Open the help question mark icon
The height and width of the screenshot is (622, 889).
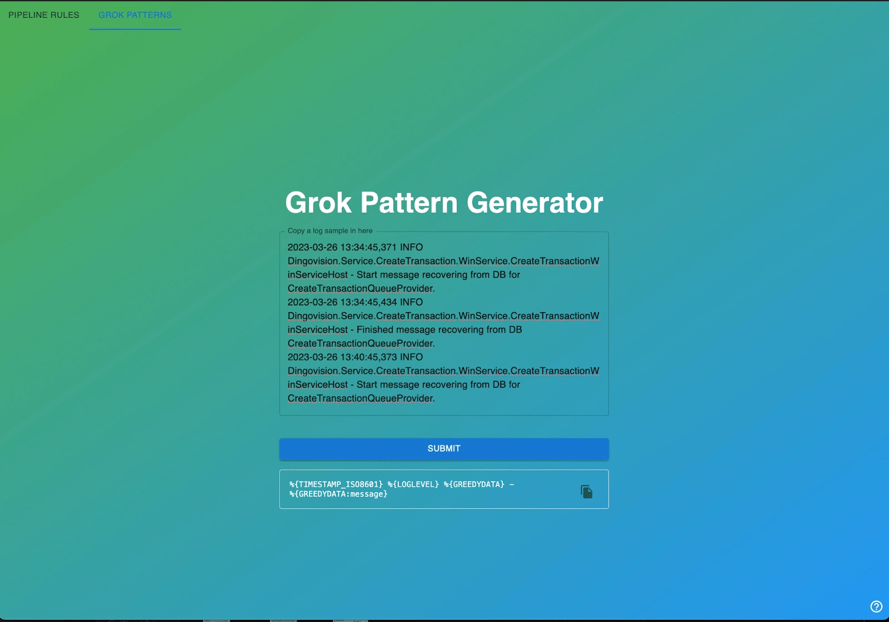(876, 606)
